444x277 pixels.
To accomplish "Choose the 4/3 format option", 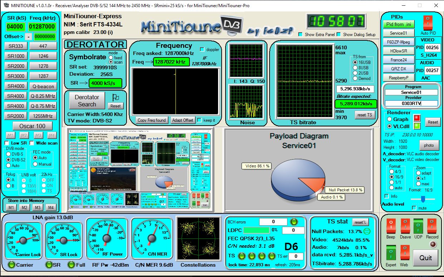I will point(391,172).
